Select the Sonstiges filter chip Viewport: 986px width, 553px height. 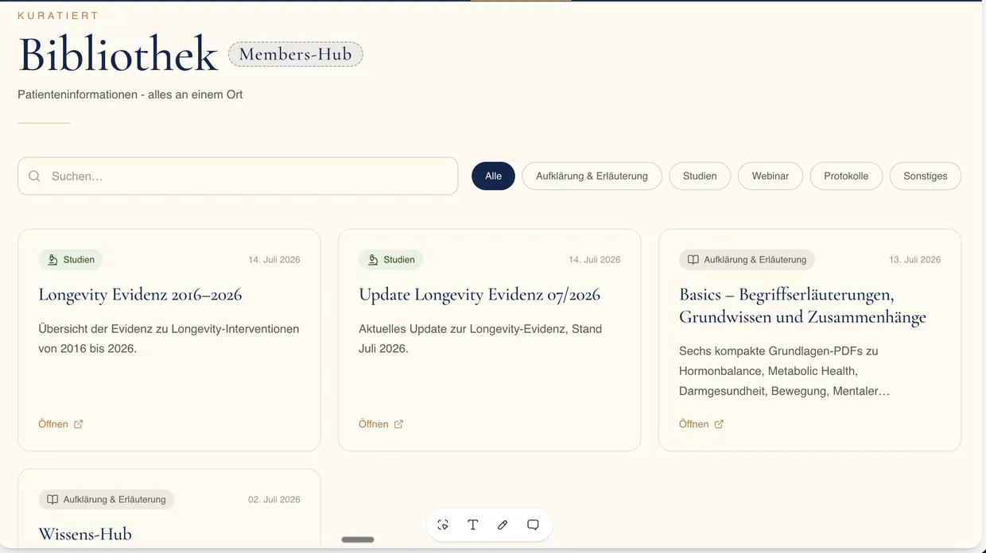pyautogui.click(x=926, y=176)
